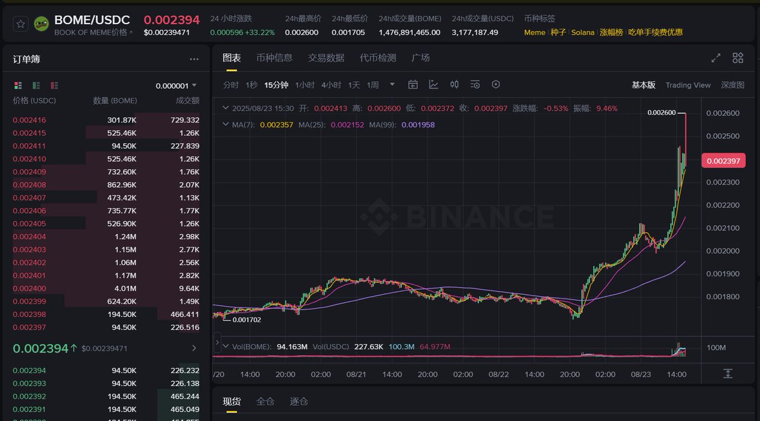760x421 pixels.
Task: Open the calendar date jump icon
Action: [x=413, y=85]
